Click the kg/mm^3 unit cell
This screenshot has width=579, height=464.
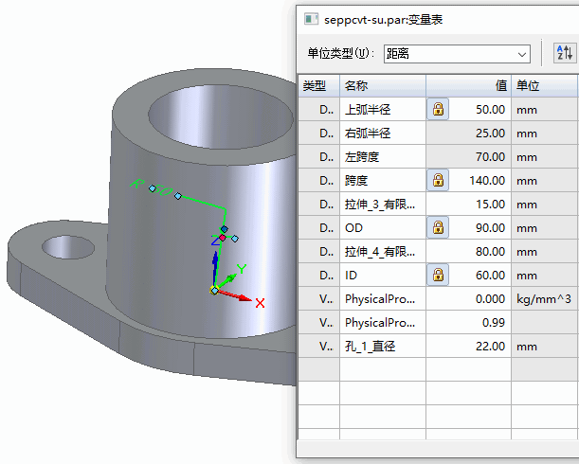tap(544, 298)
